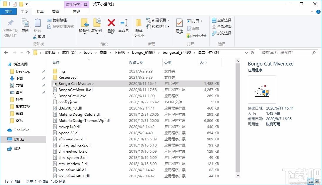Click the Back navigation arrow
The height and width of the screenshot is (185, 322).
pyautogui.click(x=6, y=53)
